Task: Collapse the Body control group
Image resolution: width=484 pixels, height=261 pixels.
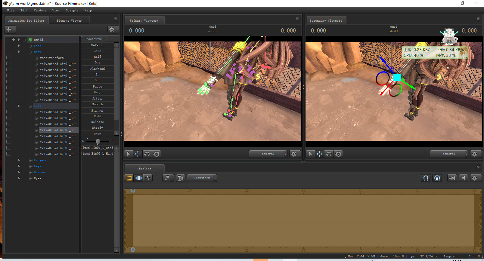Action: [30, 52]
